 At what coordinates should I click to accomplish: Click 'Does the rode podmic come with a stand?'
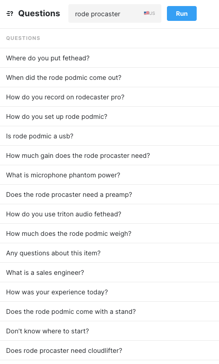(110, 312)
